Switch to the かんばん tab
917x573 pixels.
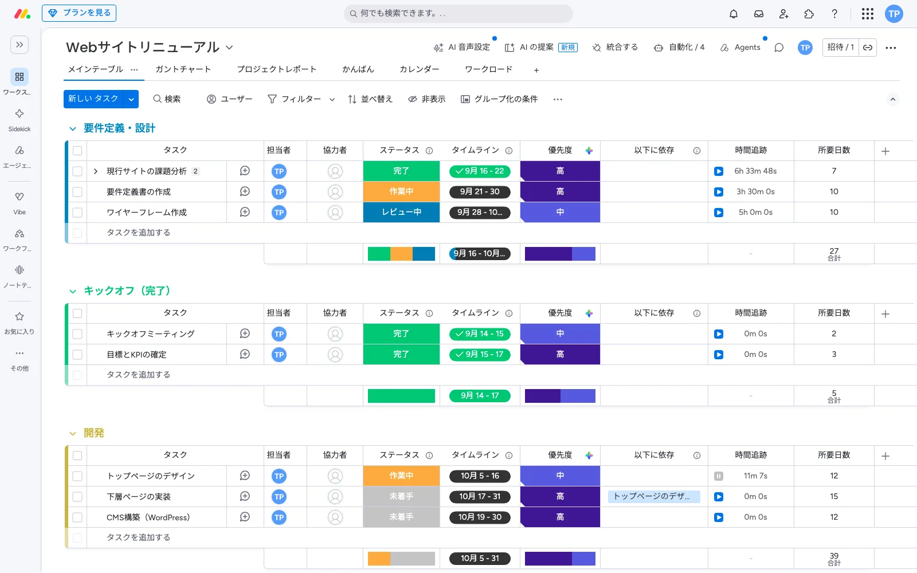[358, 69]
